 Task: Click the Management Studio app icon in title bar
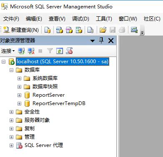[x=4, y=7]
